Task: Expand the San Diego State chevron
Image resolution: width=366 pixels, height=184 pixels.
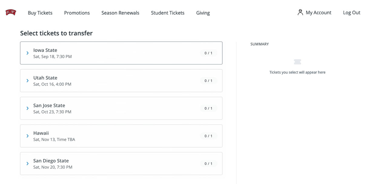Action: pos(28,163)
